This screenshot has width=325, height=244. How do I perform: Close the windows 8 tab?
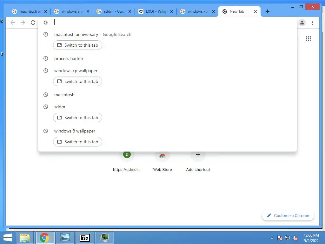coord(88,11)
